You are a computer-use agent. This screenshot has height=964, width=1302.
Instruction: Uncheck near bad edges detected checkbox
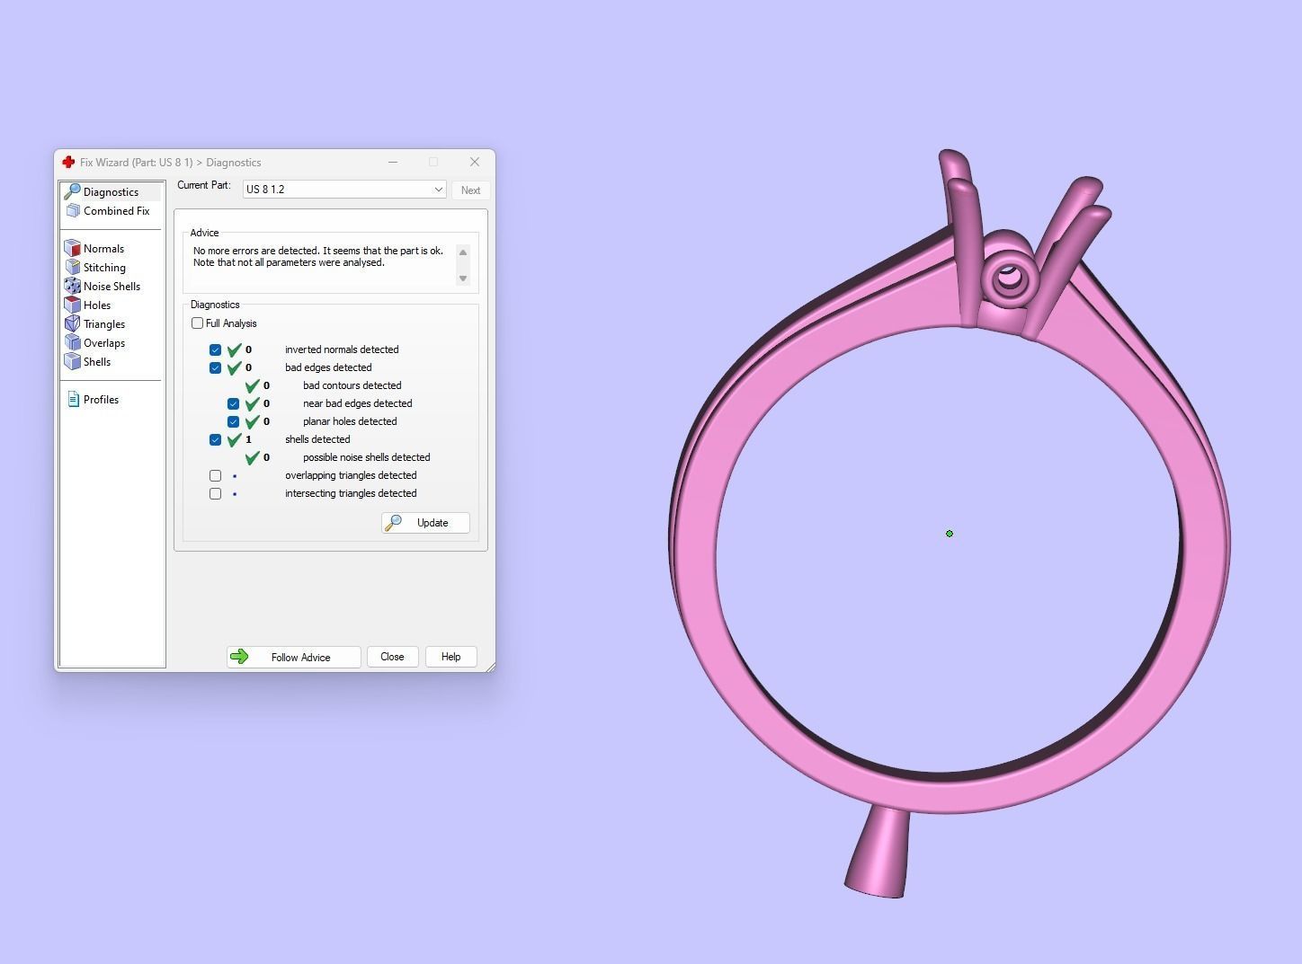tap(233, 403)
